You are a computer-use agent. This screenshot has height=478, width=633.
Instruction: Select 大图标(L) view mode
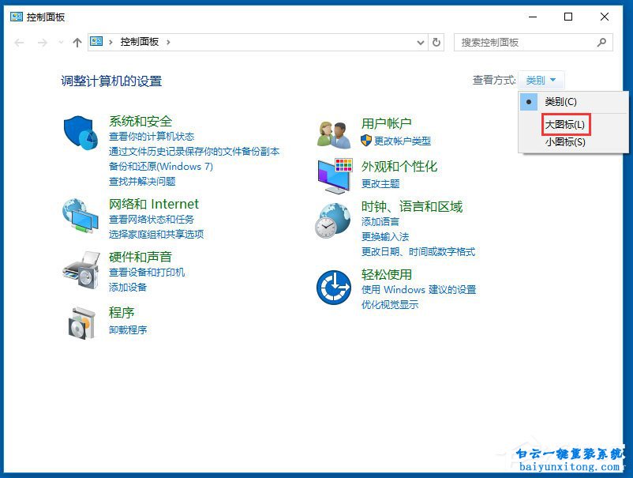[x=565, y=125]
